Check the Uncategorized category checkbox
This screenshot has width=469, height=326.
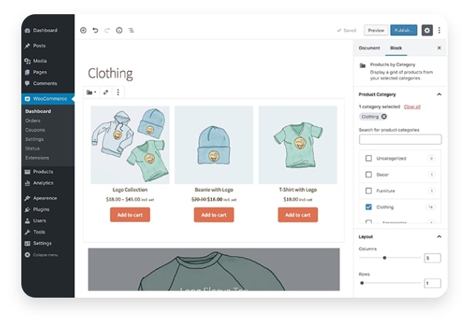click(x=368, y=158)
